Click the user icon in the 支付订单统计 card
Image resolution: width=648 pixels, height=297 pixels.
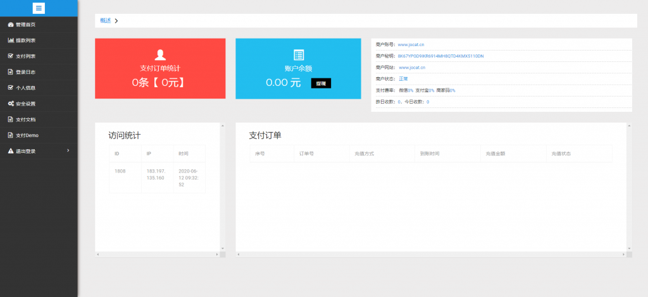click(160, 55)
